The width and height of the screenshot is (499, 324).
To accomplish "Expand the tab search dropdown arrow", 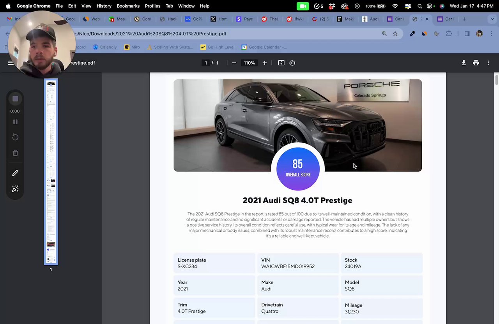I will point(492,19).
